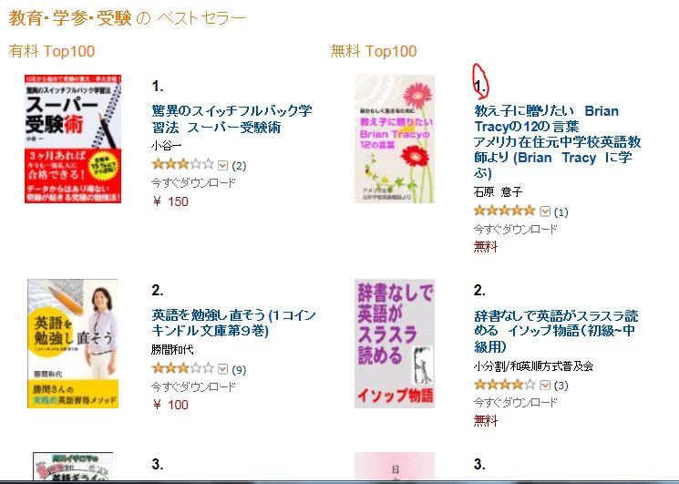The image size is (679, 484).
Task: Open the (3) reviews for イソップ物語
Action: click(561, 386)
